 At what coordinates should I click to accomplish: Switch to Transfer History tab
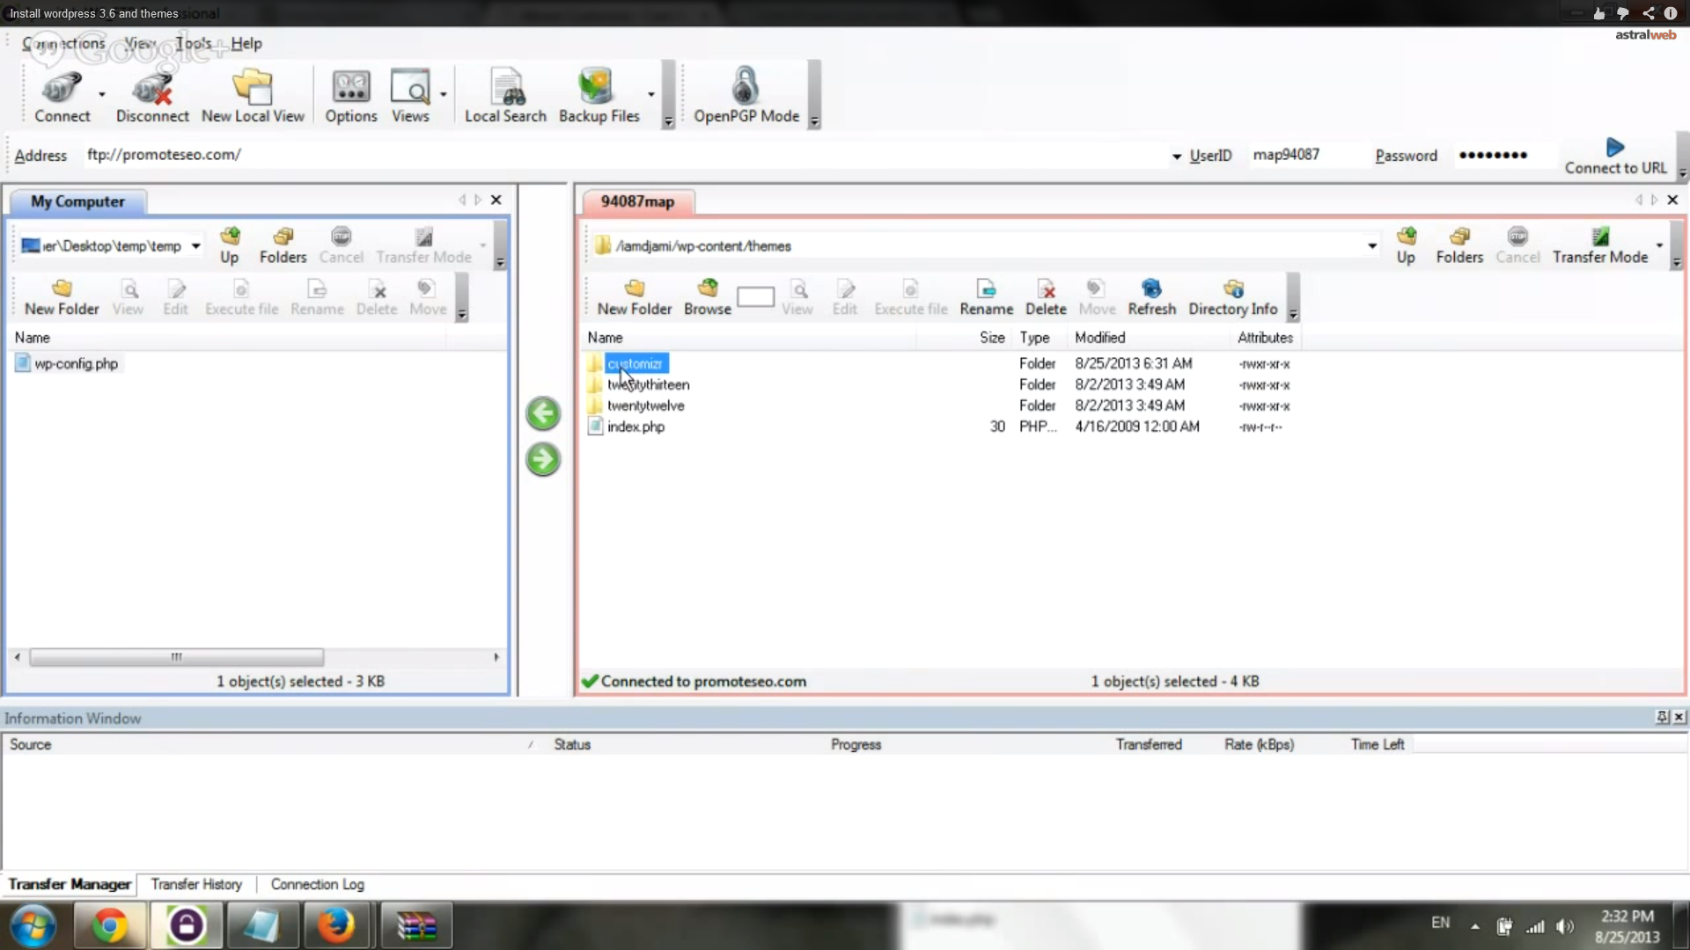point(196,884)
